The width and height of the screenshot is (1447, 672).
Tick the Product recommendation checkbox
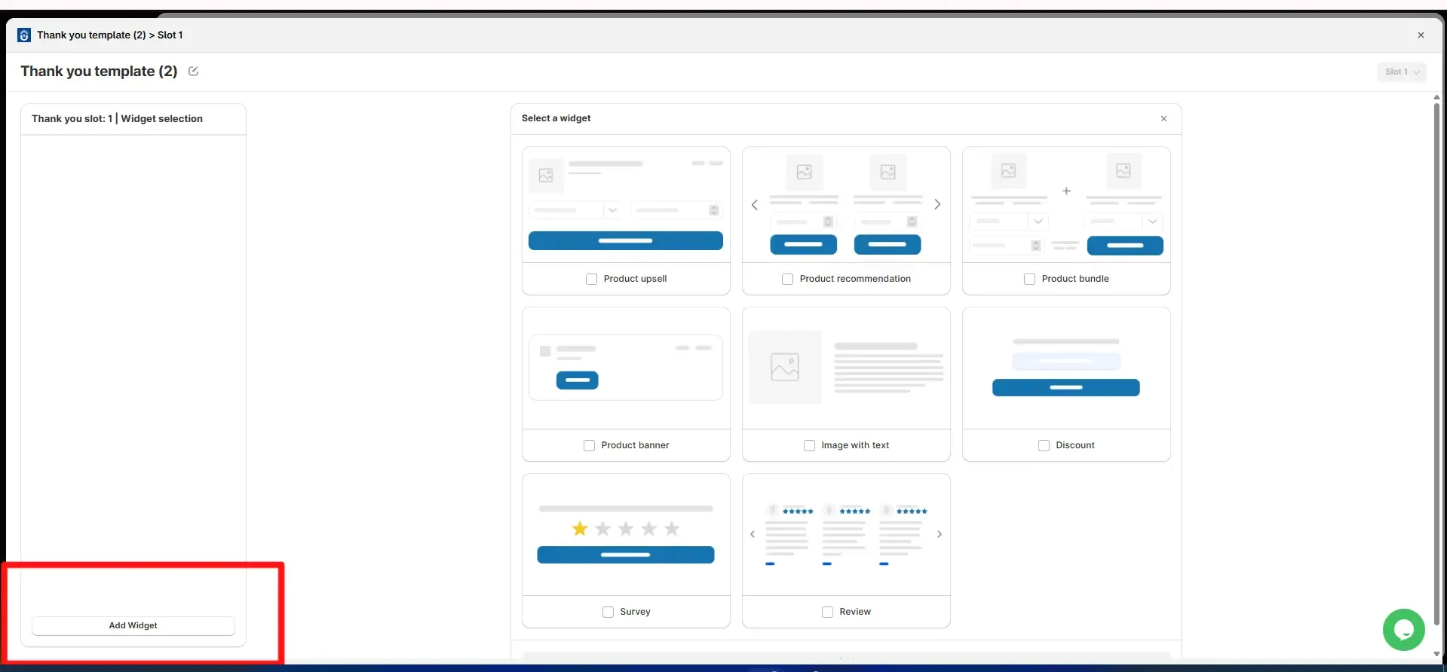pos(787,279)
